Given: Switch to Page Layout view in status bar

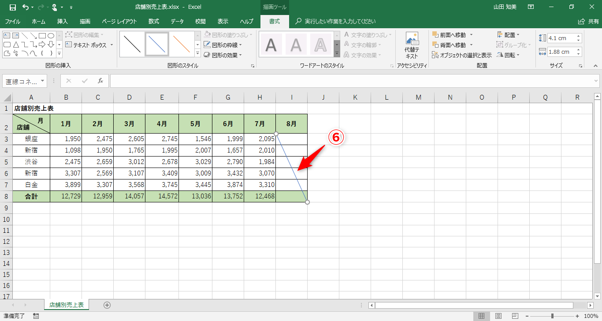Looking at the screenshot, I should click(x=498, y=316).
